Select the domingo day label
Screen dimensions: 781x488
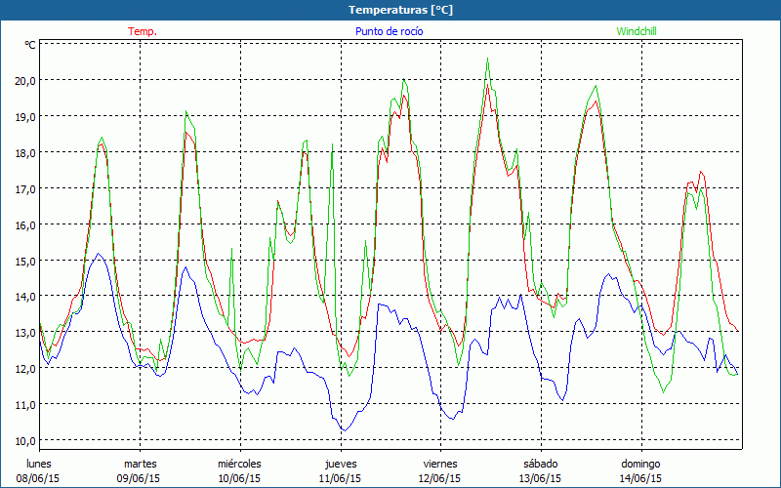(640, 464)
